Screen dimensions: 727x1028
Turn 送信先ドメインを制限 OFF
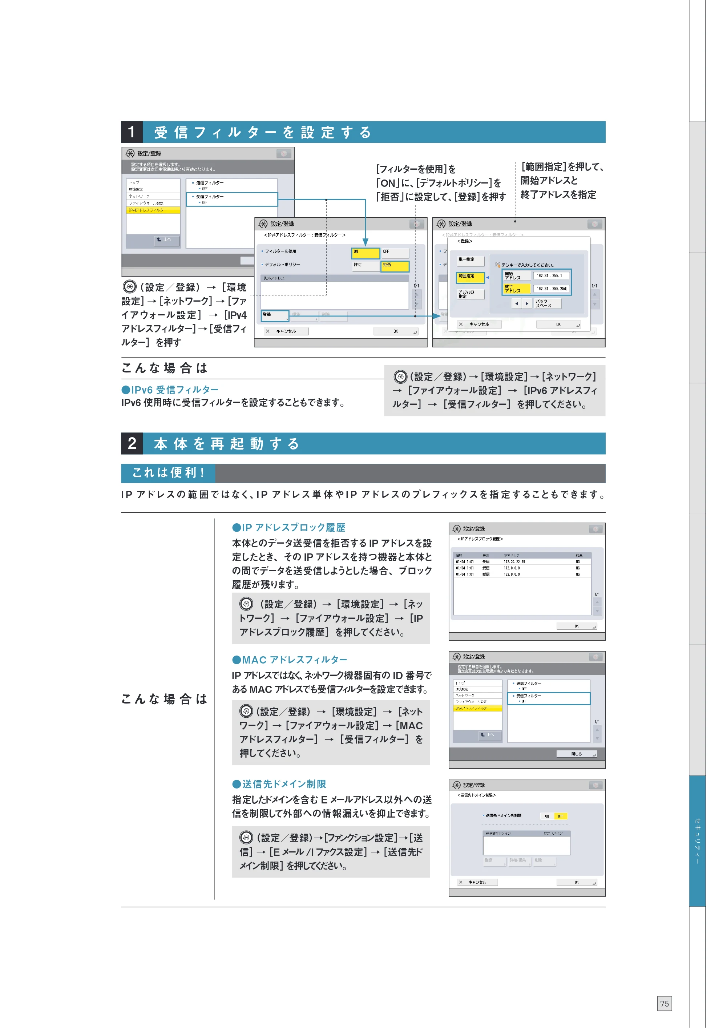pyautogui.click(x=561, y=816)
